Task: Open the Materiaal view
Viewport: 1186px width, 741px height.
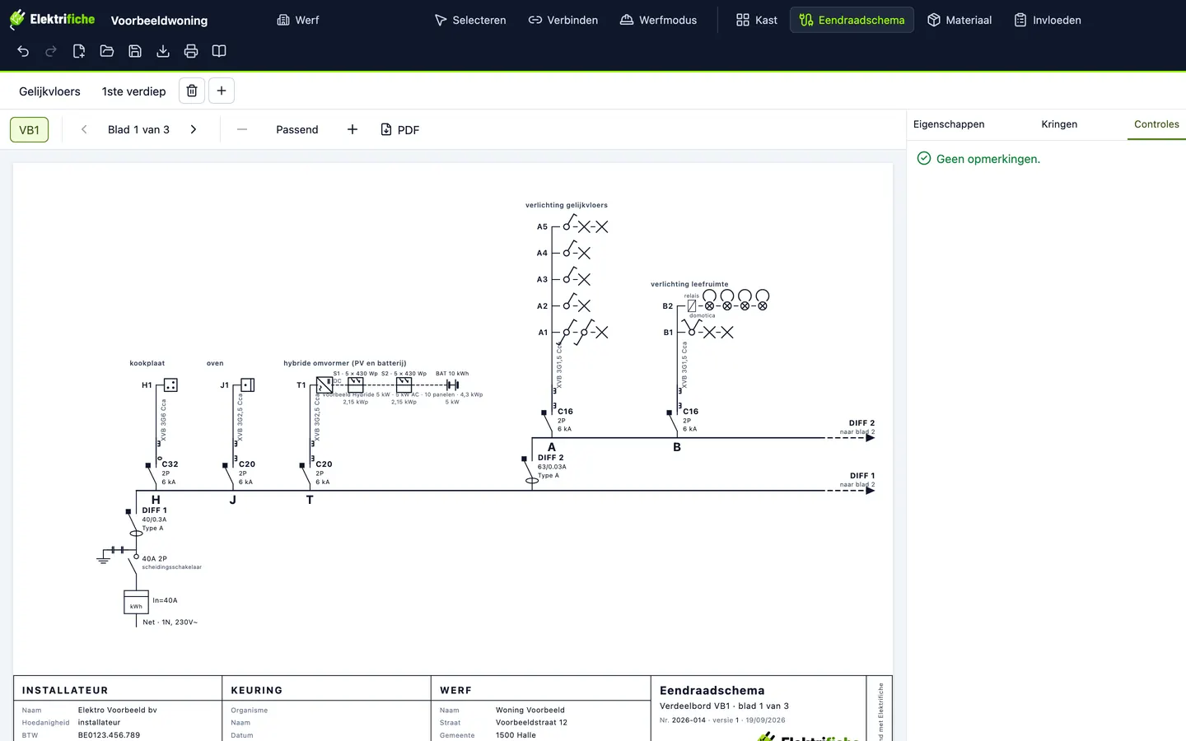Action: pos(960,20)
